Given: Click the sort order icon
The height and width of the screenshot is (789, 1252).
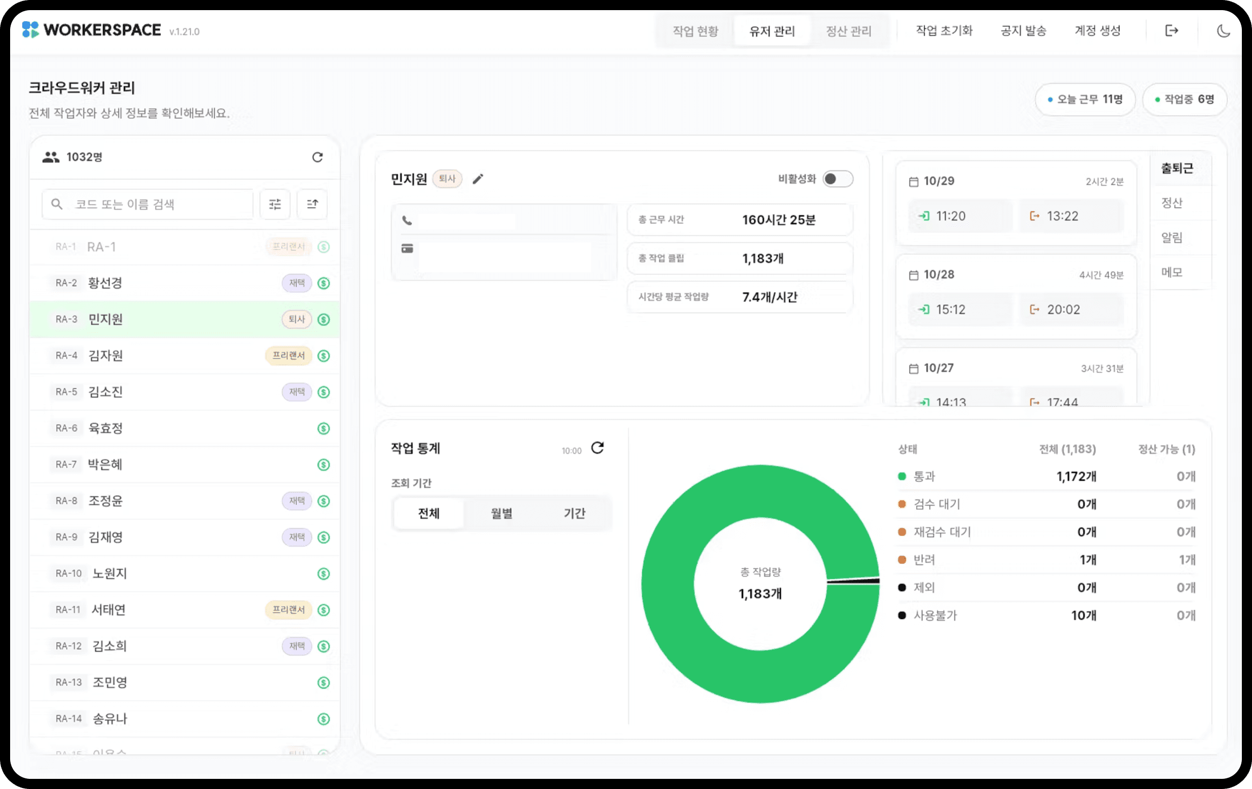Looking at the screenshot, I should 312,204.
